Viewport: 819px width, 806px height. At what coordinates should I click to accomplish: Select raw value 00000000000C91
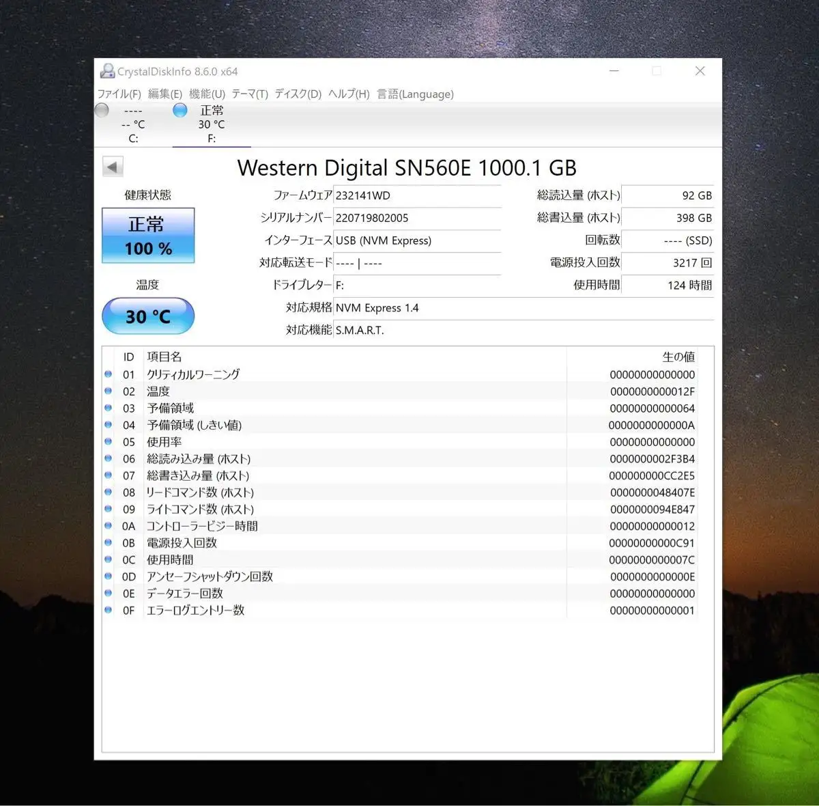tap(652, 543)
